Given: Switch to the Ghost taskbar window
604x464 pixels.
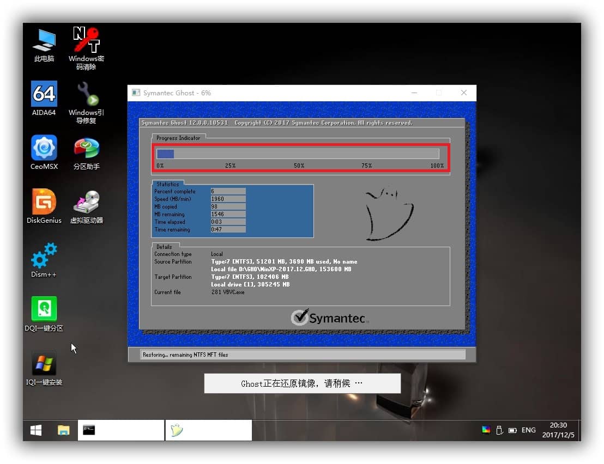Looking at the screenshot, I should coord(208,430).
